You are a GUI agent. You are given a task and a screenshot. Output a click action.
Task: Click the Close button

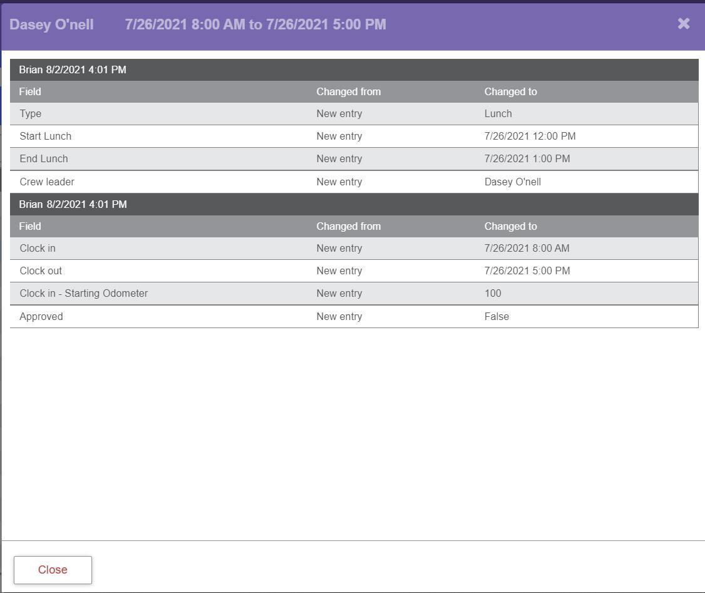(x=53, y=570)
